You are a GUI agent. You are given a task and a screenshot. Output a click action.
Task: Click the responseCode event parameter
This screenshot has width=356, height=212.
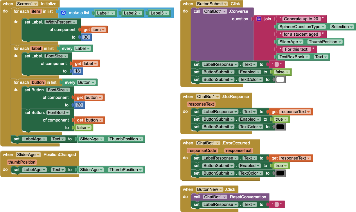[202, 151]
